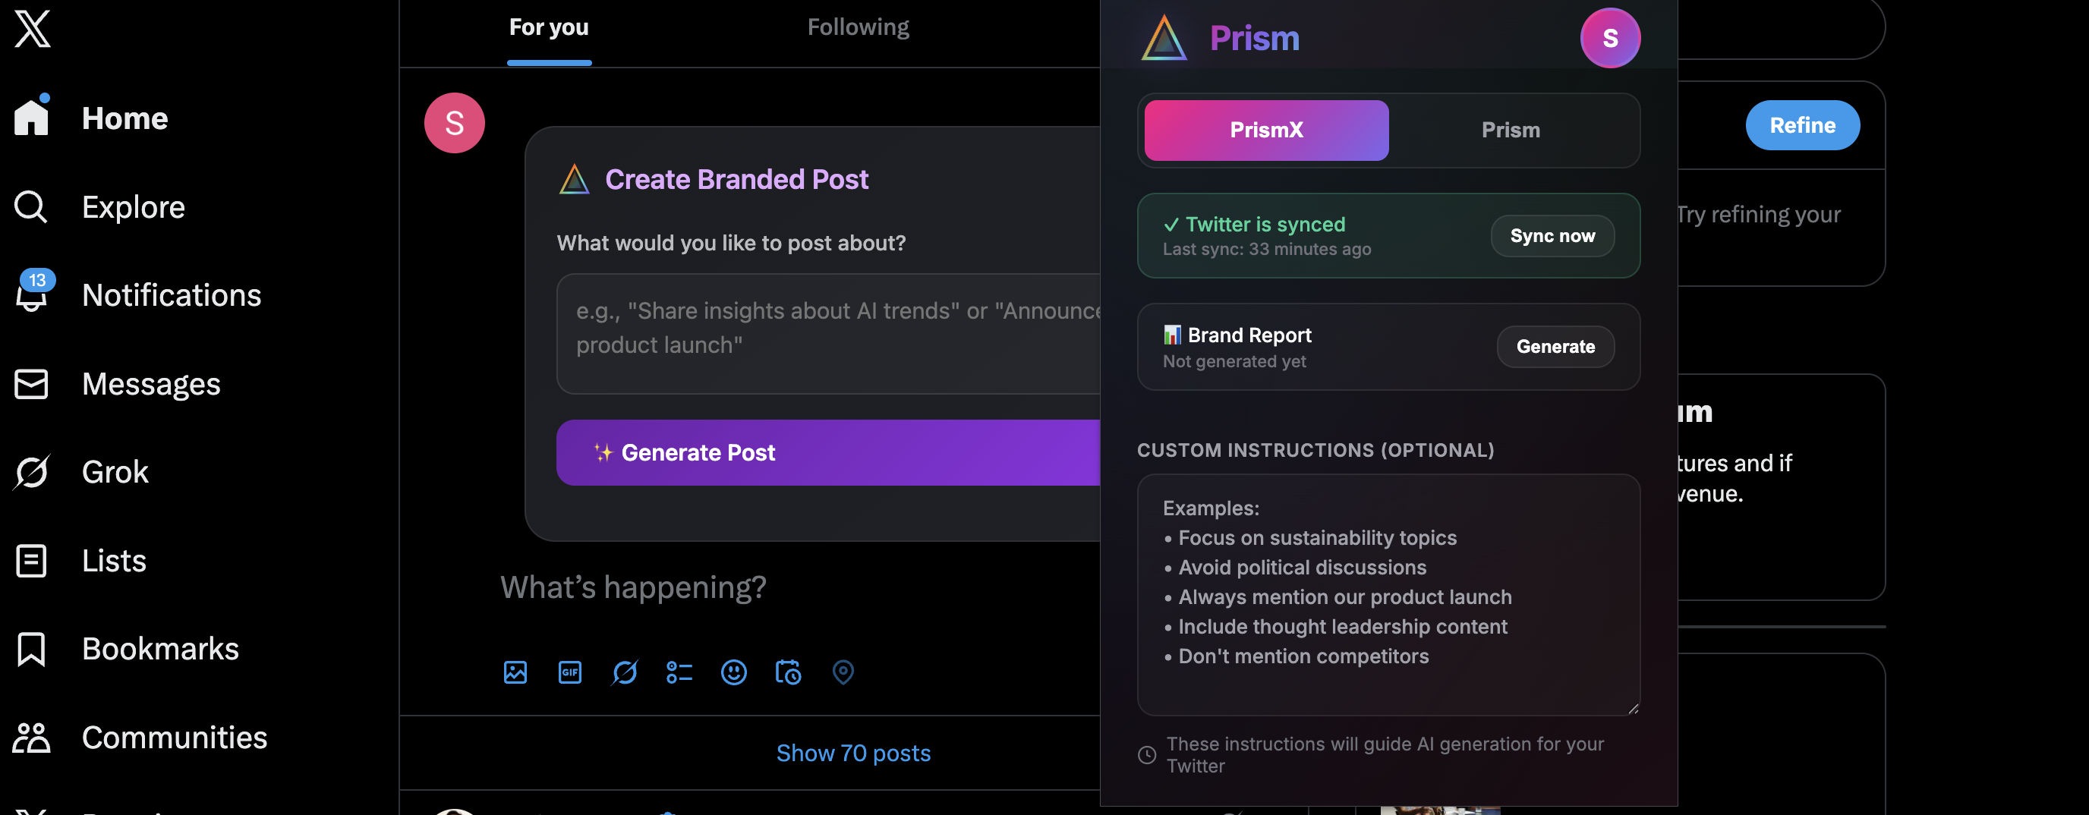Viewport: 2089px width, 815px height.
Task: Open the Explore search icon
Action: [x=31, y=207]
